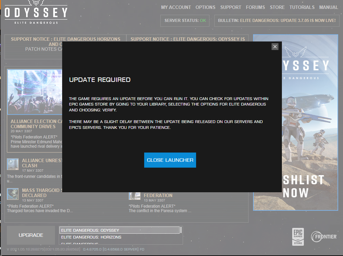Open the Options menu
343x256 pixels.
coord(205,7)
